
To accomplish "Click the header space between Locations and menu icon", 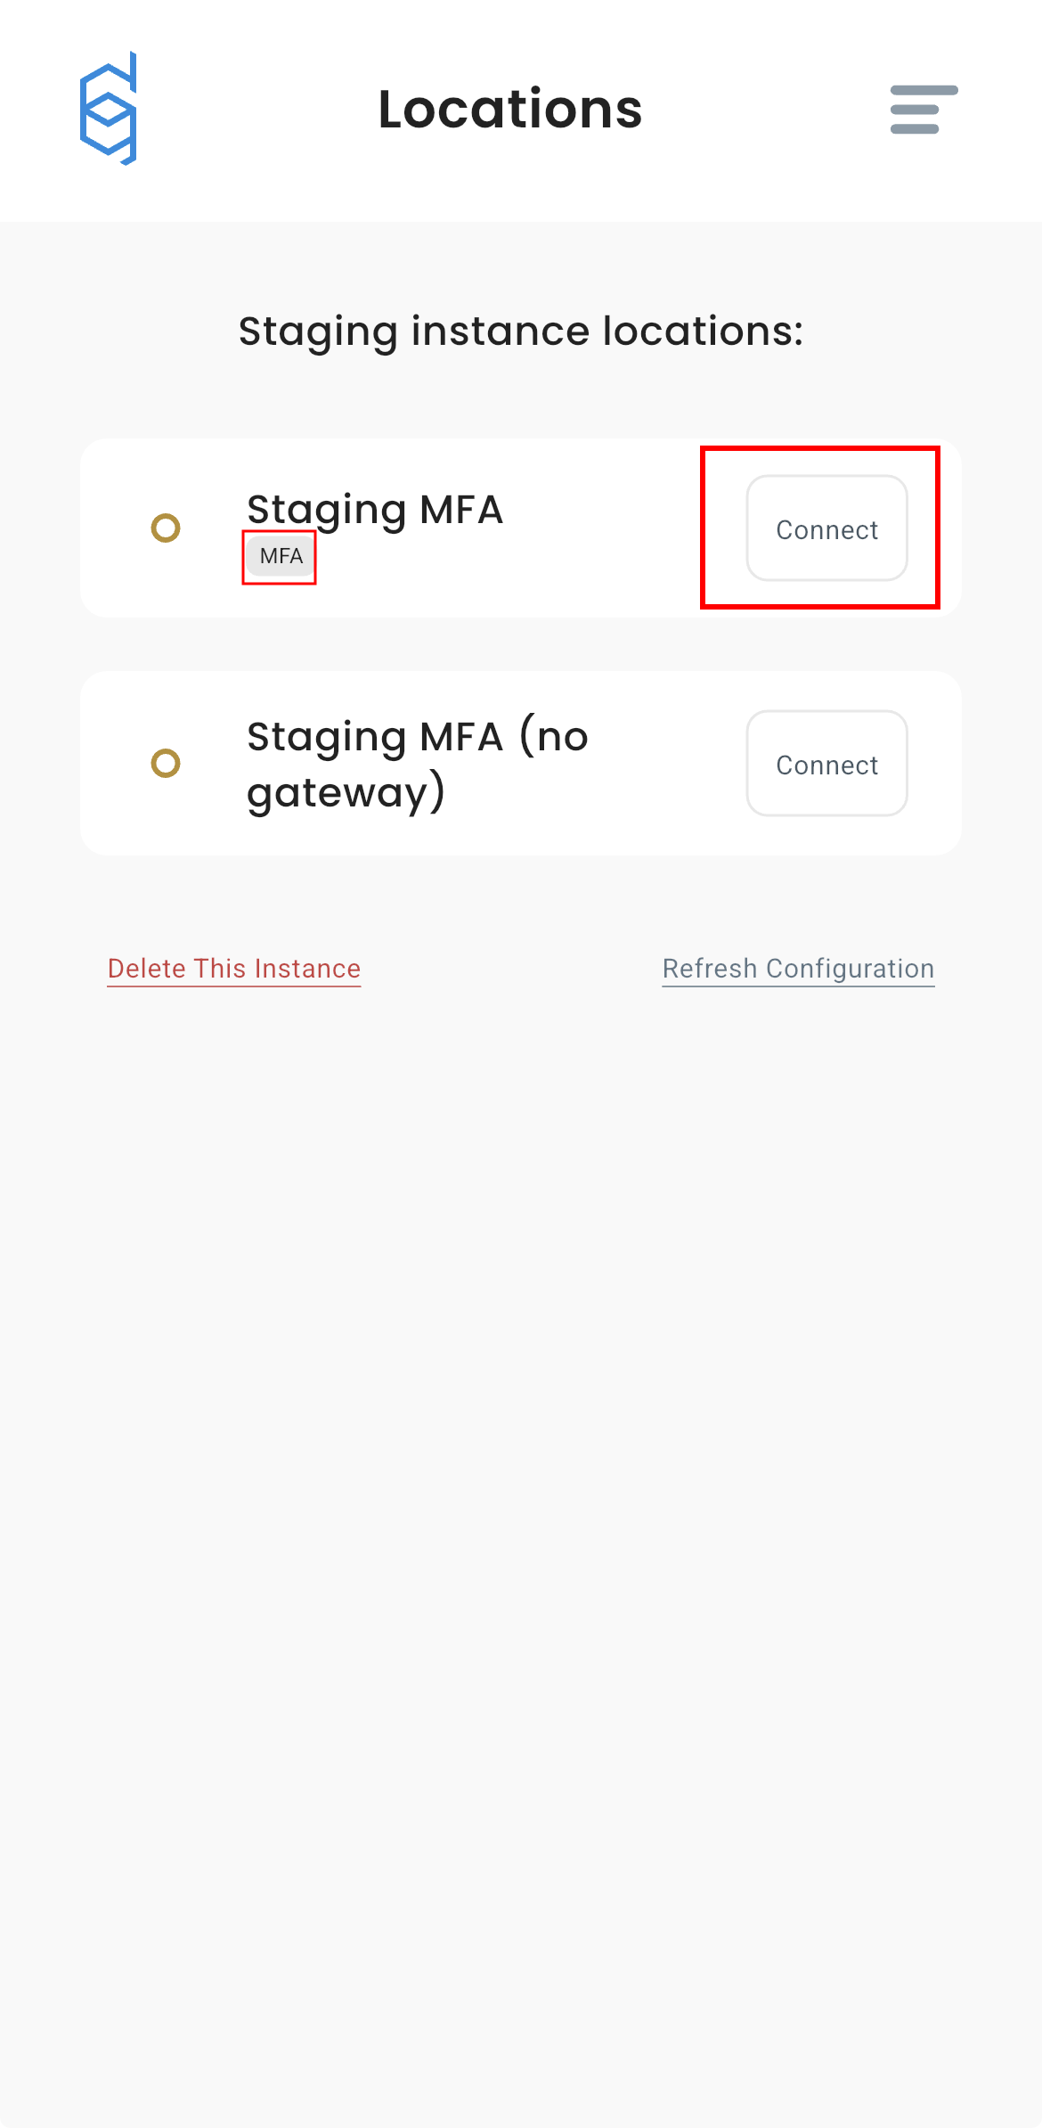I will [x=766, y=110].
